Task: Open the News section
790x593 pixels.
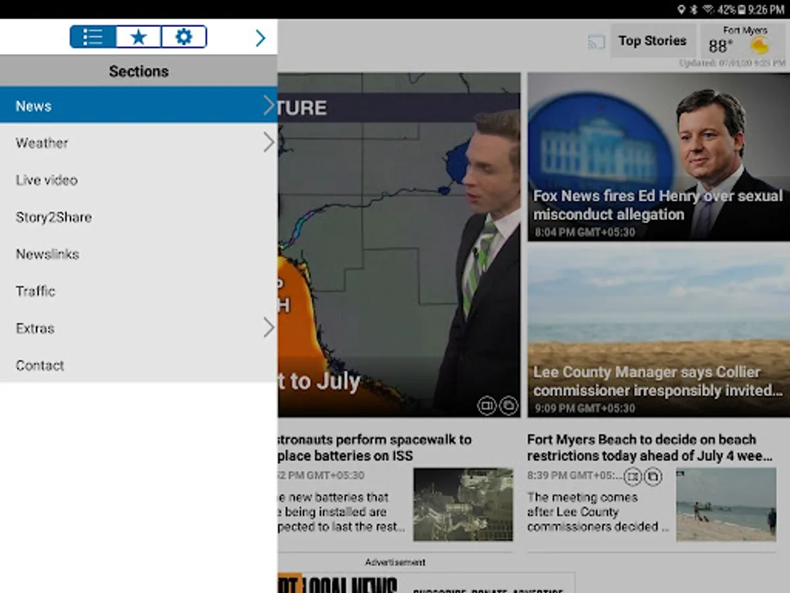Action: pyautogui.click(x=138, y=105)
